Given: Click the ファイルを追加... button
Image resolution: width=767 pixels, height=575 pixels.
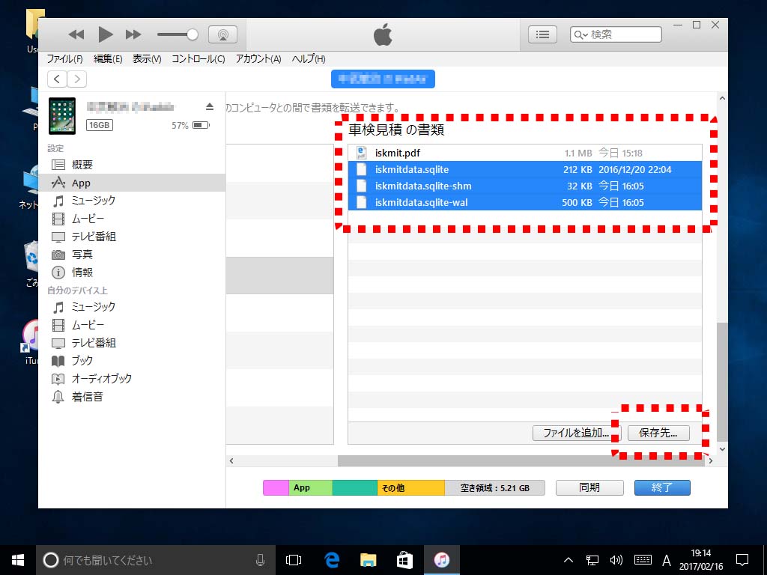Looking at the screenshot, I should click(x=576, y=433).
